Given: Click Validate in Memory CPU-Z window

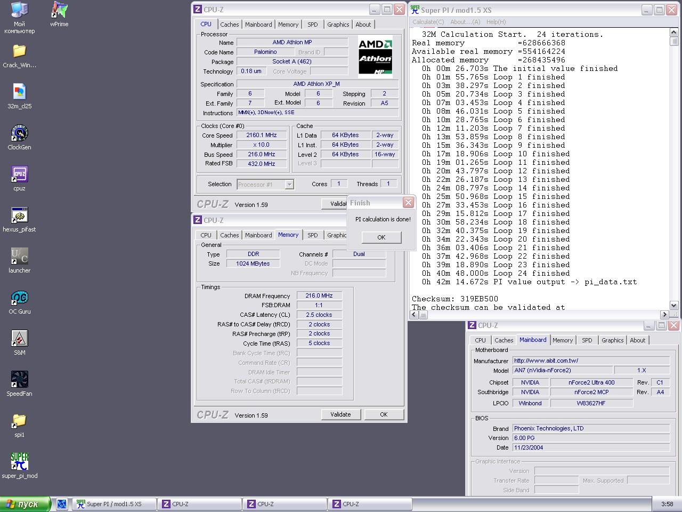Looking at the screenshot, I should click(340, 414).
